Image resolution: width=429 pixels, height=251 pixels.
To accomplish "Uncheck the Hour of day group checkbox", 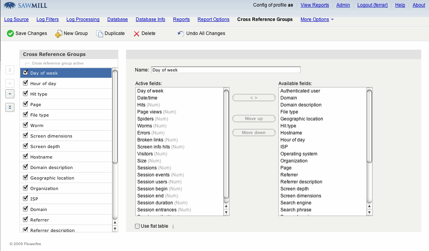I will 26,83.
